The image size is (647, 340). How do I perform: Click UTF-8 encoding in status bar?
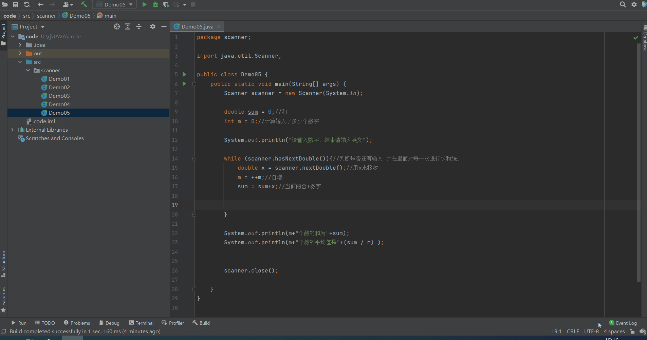591,332
